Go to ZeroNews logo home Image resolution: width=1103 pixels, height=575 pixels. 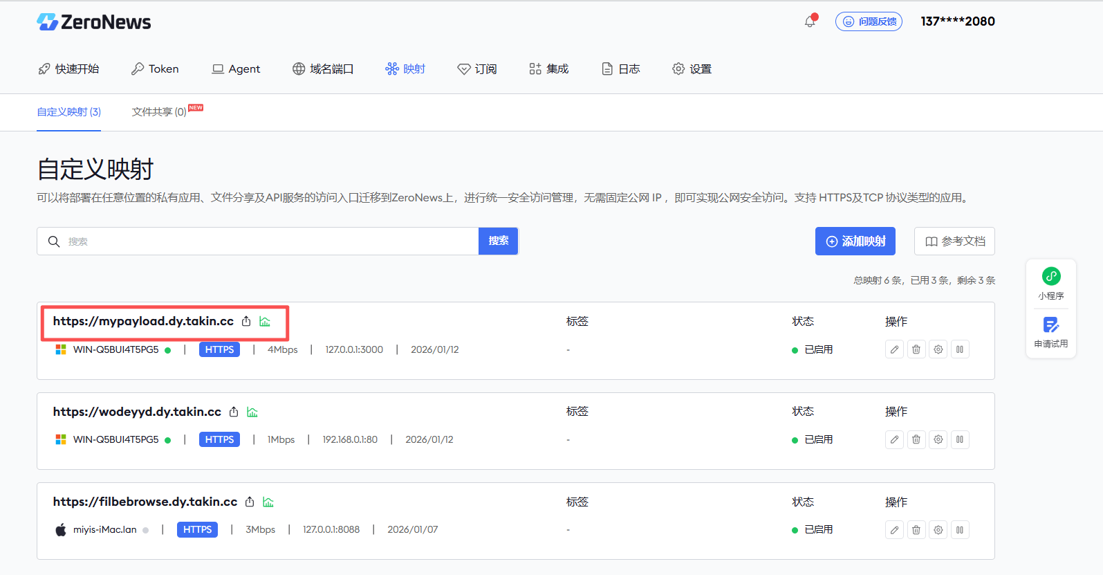[x=94, y=22]
